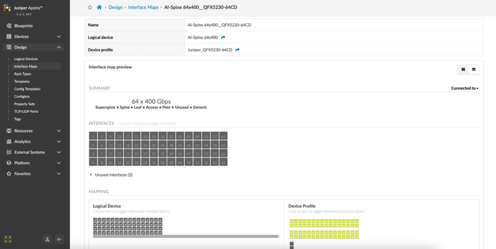Switch to grid view of interface map
This screenshot has height=249, width=496.
[463, 70]
